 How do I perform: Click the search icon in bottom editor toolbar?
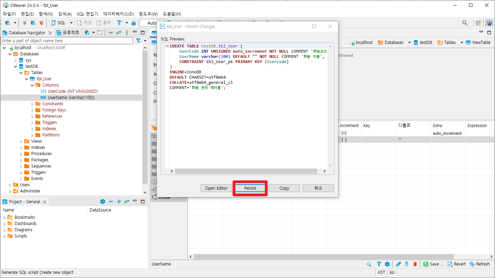coord(369,264)
